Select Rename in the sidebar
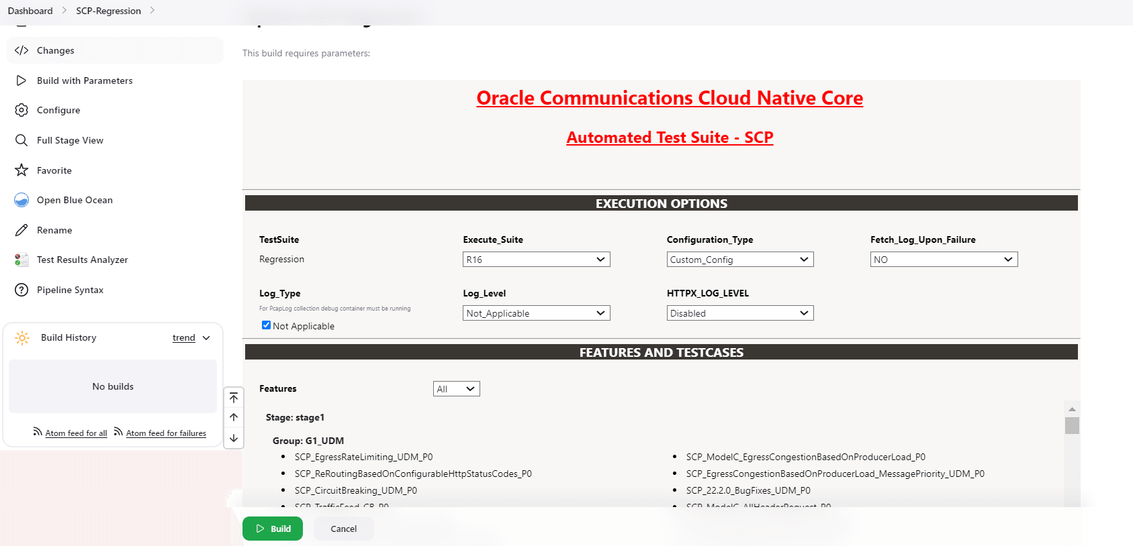This screenshot has height=546, width=1133. (115, 230)
